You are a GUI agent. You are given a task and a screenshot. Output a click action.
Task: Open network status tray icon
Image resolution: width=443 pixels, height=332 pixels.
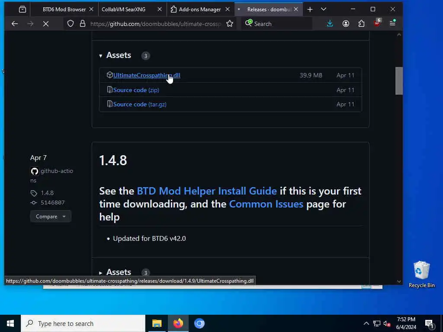[377, 323]
